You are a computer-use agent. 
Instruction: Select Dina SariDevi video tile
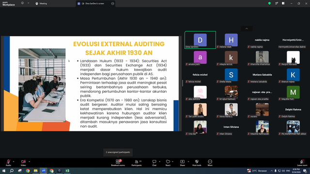coord(200,40)
